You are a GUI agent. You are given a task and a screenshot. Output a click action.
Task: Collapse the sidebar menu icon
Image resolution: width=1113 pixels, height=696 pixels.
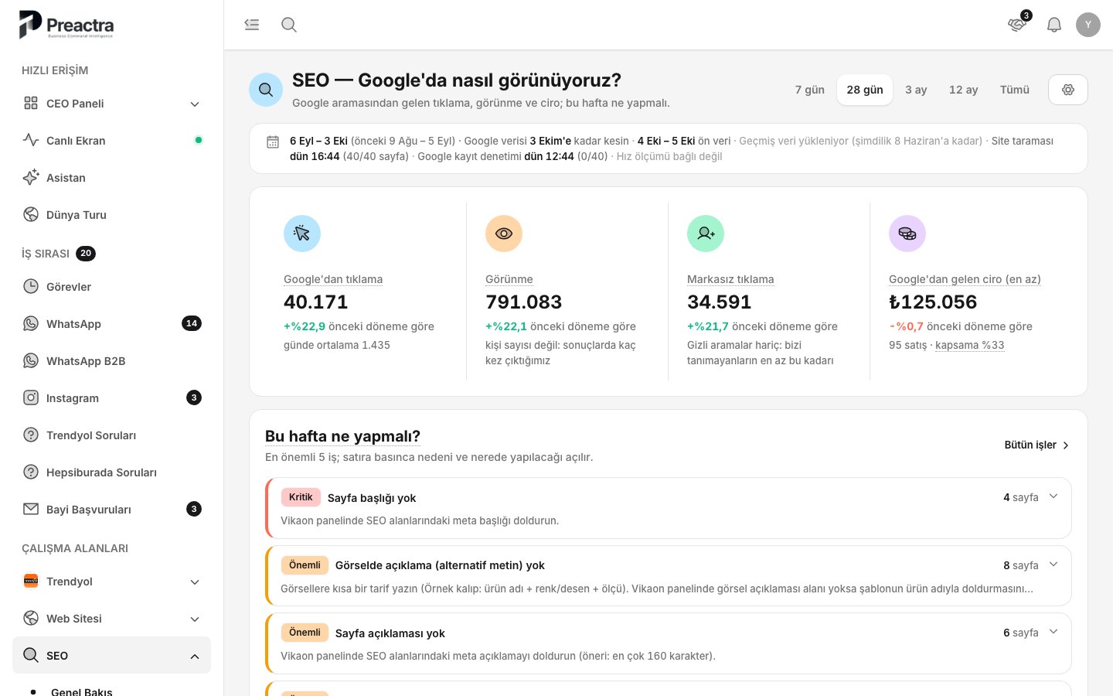pyautogui.click(x=252, y=25)
